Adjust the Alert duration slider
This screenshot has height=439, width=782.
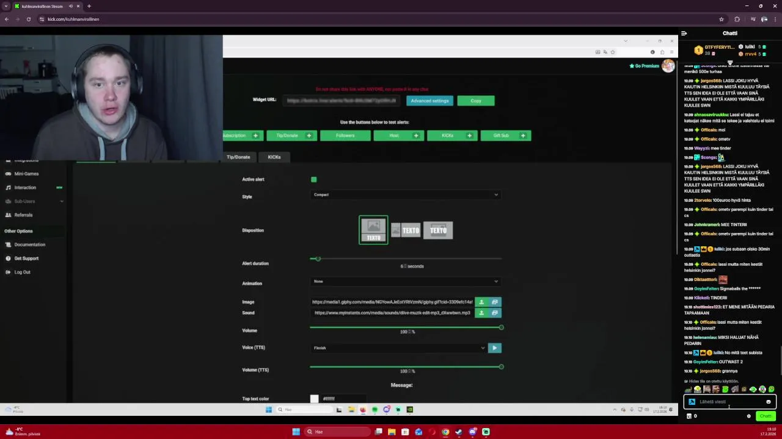(406, 259)
